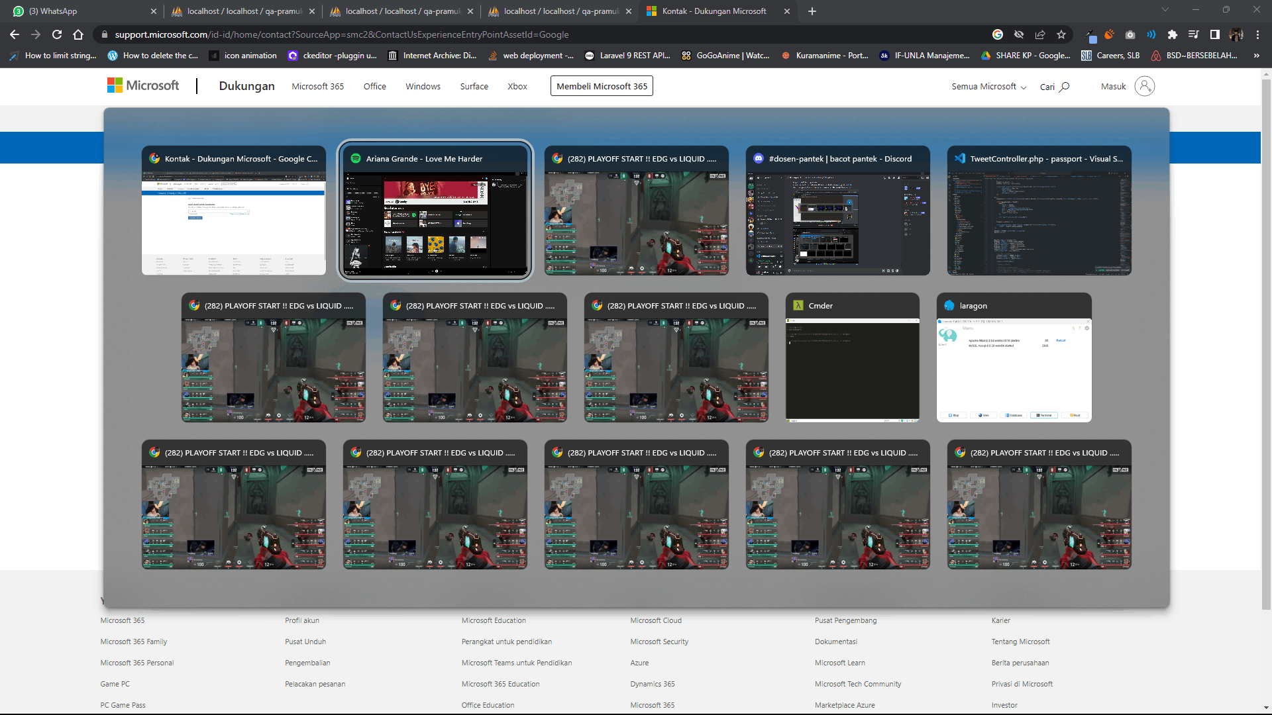This screenshot has width=1272, height=715.
Task: Open the media control music icon
Action: tap(1193, 34)
